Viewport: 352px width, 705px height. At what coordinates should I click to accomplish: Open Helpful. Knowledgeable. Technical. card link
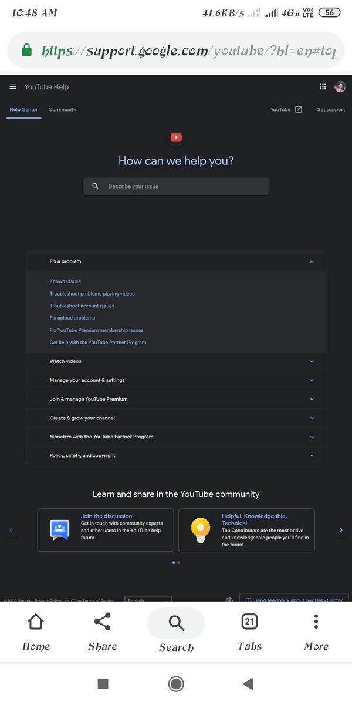[254, 519]
